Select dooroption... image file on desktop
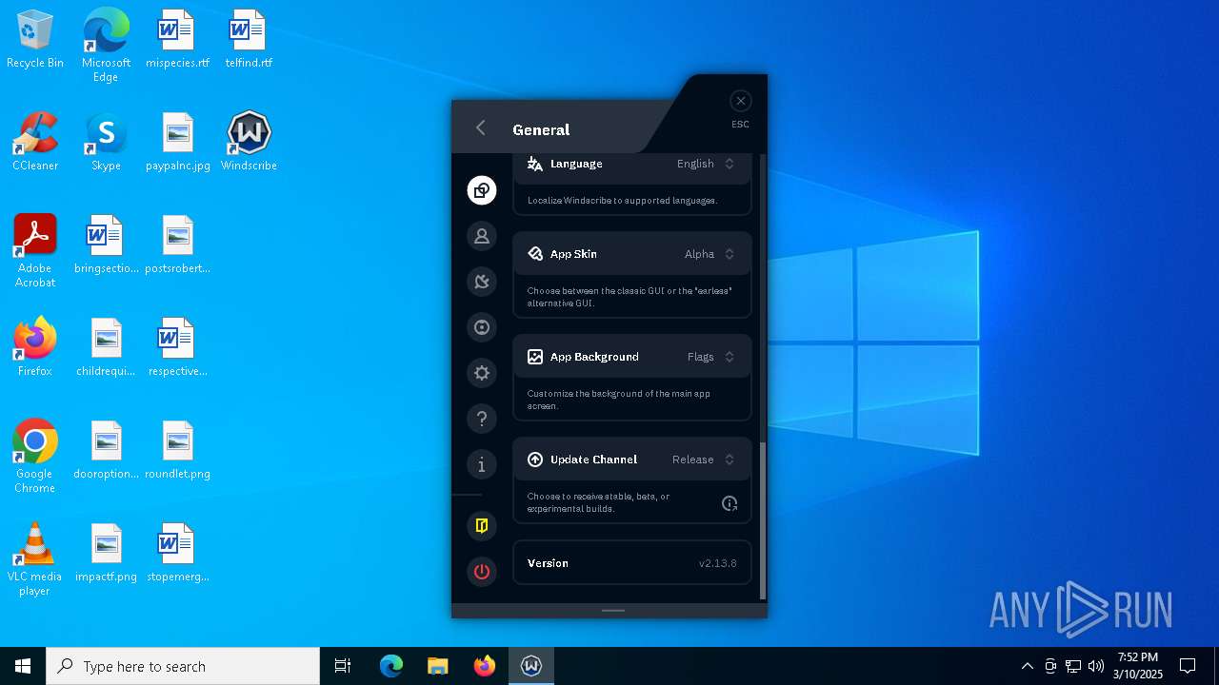The height and width of the screenshot is (685, 1219). (106, 451)
